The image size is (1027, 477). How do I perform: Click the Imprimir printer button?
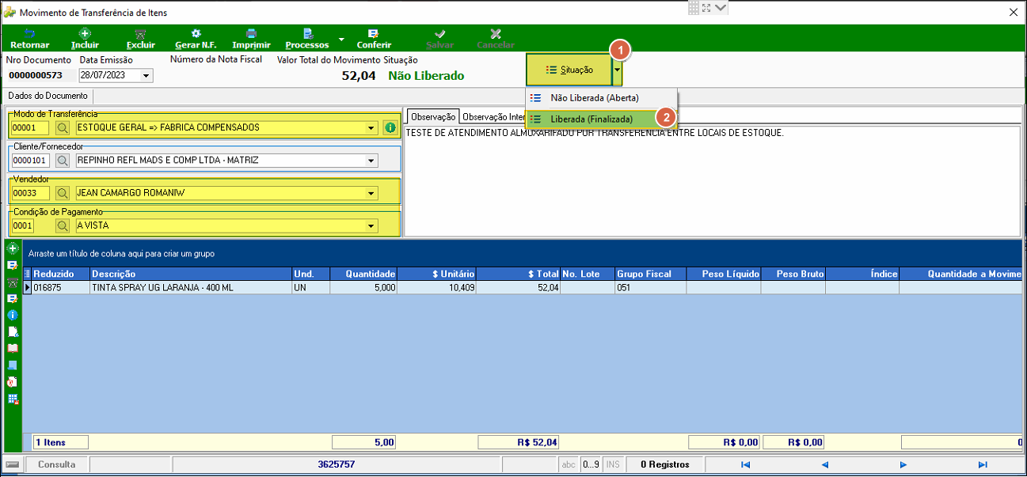[251, 39]
